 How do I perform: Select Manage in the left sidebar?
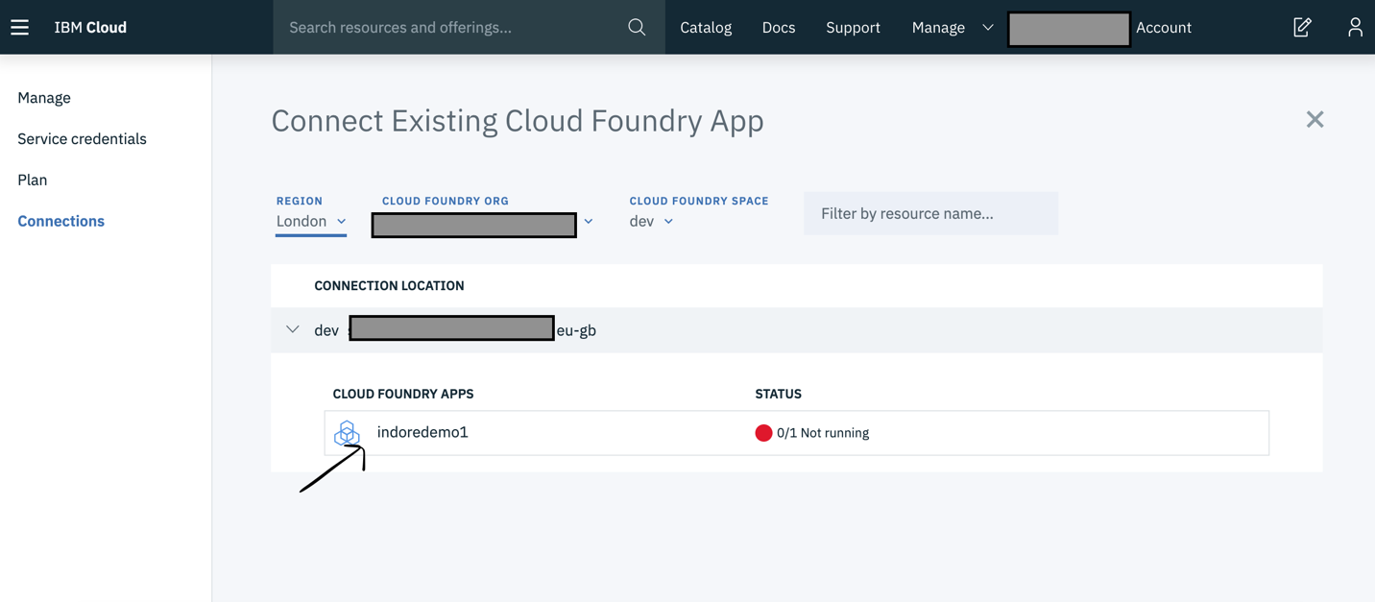click(44, 97)
